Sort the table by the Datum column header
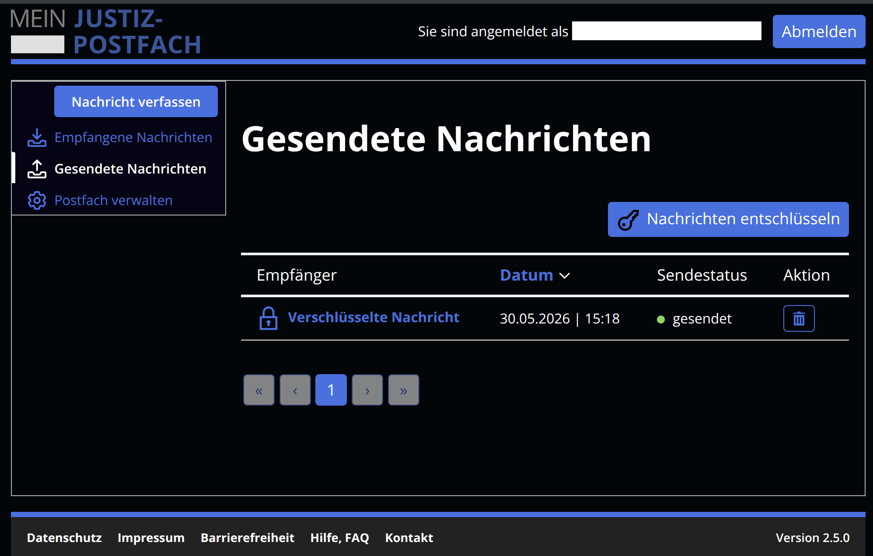 527,275
